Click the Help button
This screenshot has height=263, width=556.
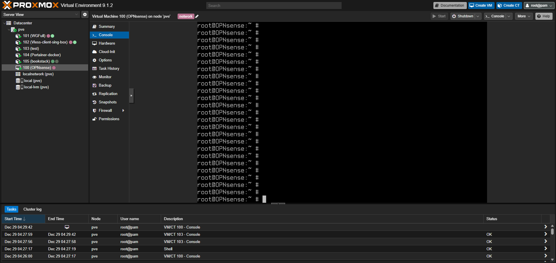544,16
